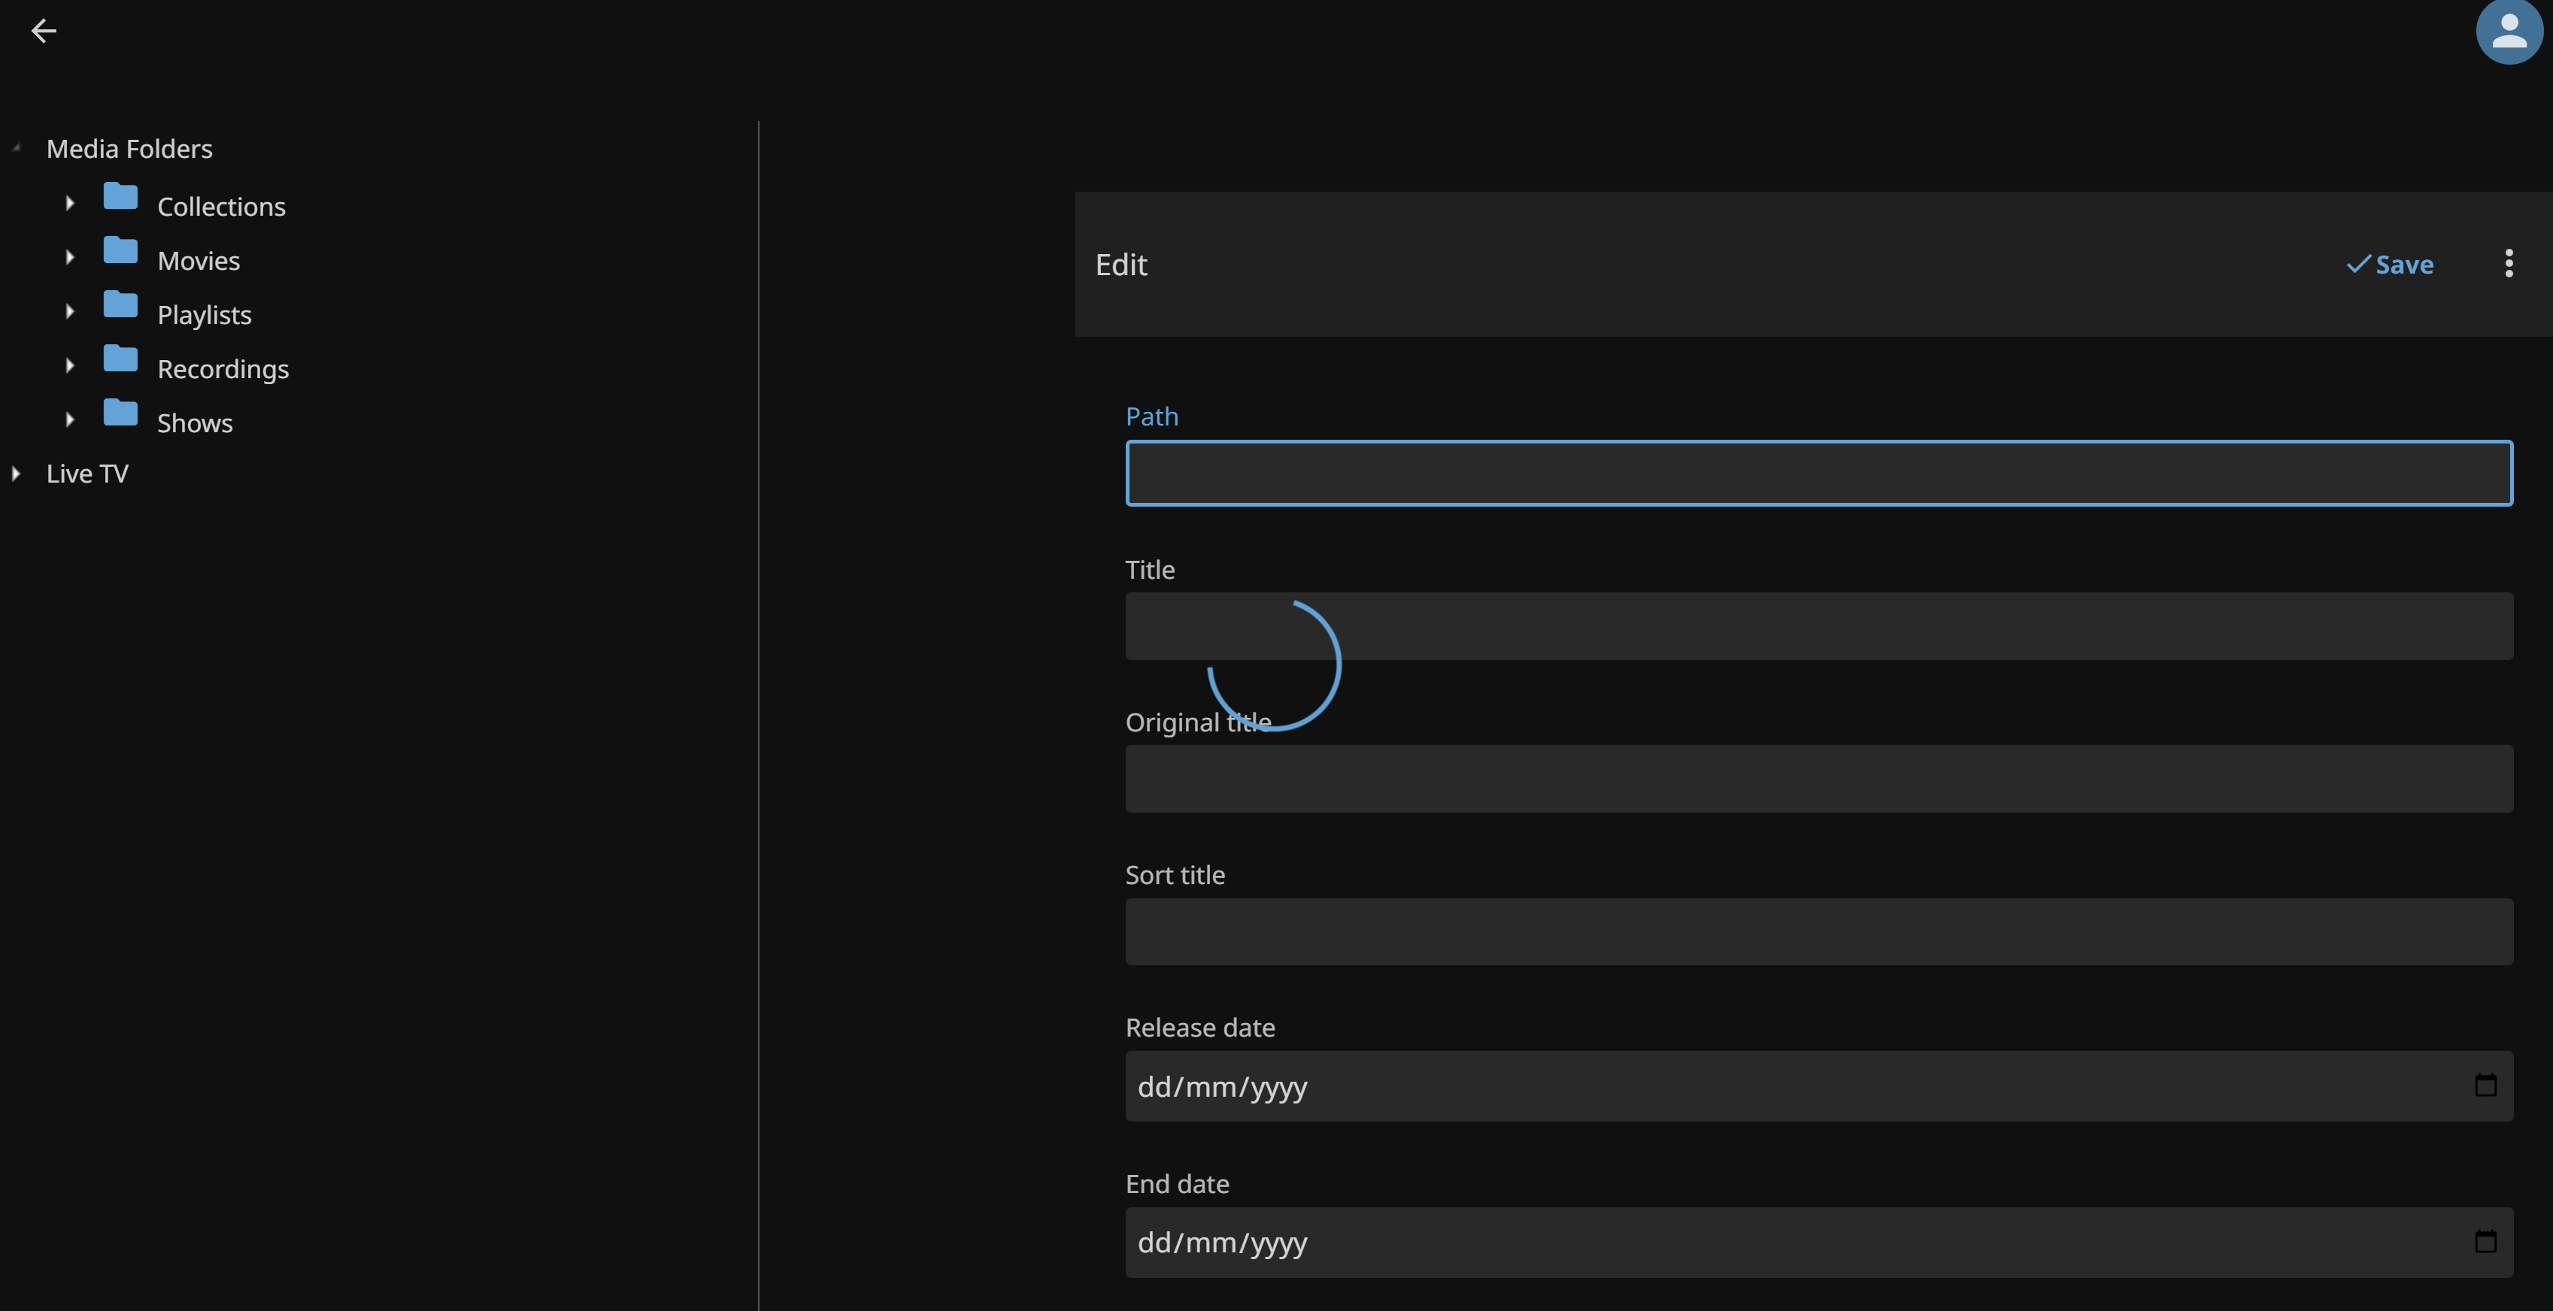Select Playlists in the folder tree

click(204, 315)
